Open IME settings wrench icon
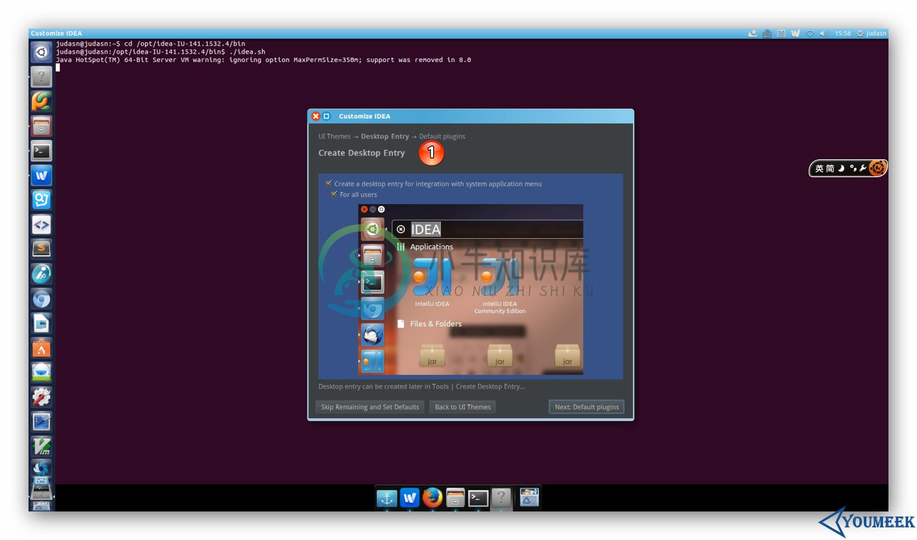Screen dimensions: 917x540 [x=863, y=168]
